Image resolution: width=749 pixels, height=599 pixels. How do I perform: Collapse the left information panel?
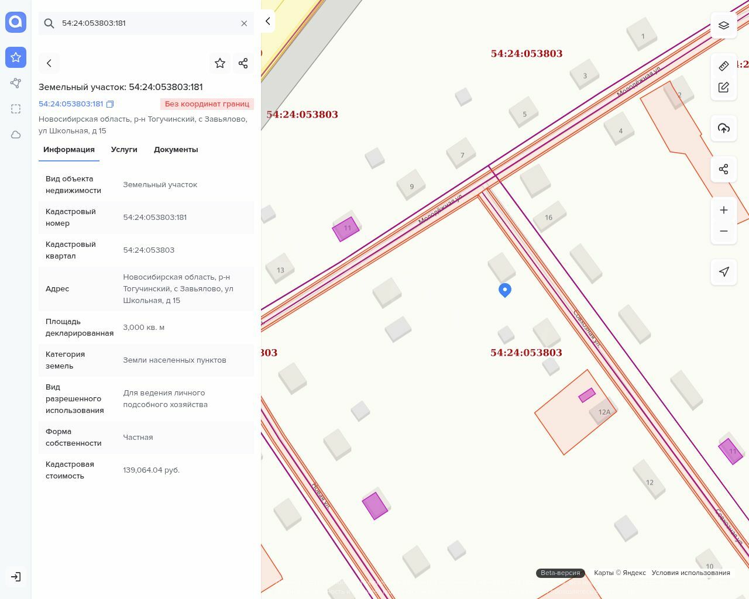pos(267,21)
